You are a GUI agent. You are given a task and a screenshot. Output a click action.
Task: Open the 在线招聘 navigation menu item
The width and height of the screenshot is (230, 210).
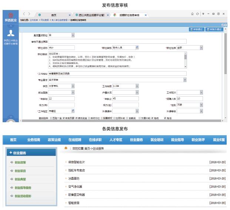point(74,140)
